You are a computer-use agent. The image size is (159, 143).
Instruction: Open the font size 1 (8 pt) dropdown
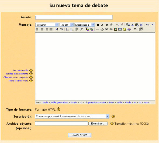tap(66, 25)
